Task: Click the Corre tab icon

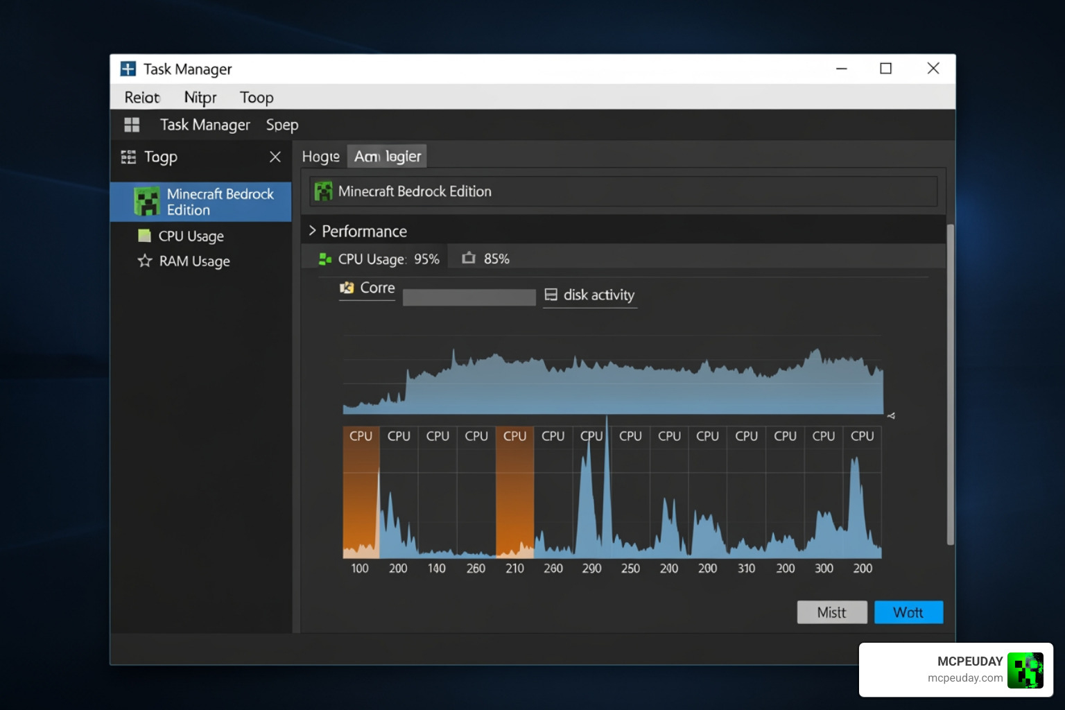Action: [x=347, y=288]
